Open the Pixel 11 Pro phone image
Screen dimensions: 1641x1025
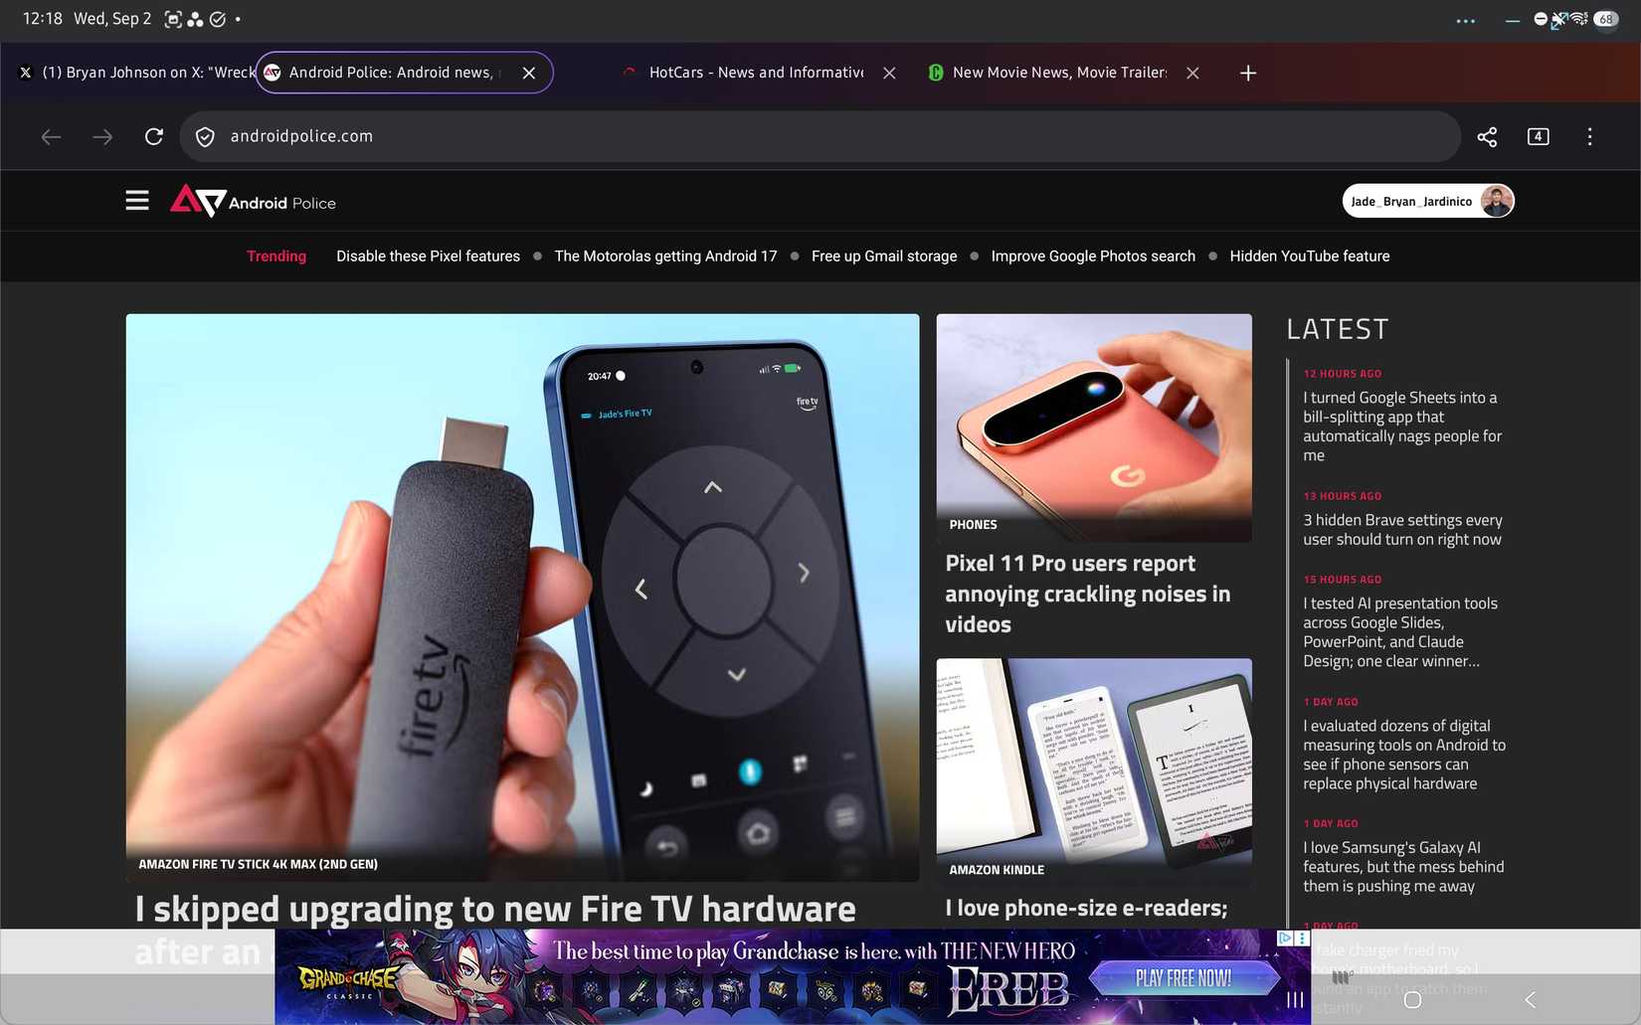[1094, 427]
